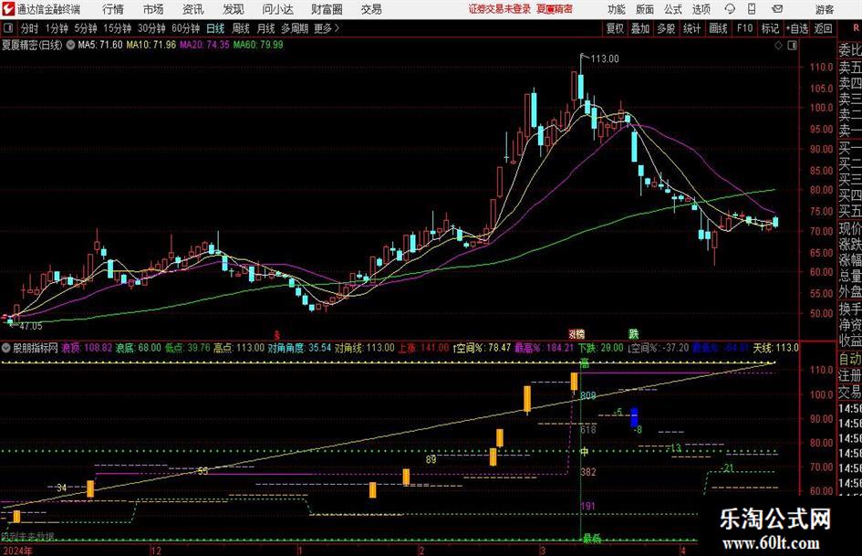This screenshot has width=862, height=556.
Task: Click the red R button
Action: (x=856, y=28)
